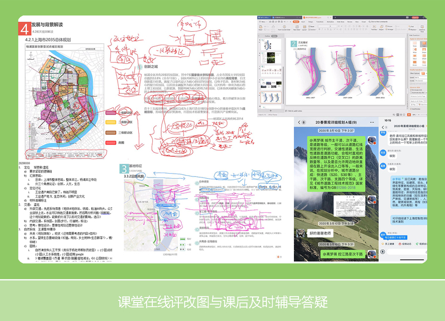445x321 pixels.
Task: Switch to the docx document tab
Action: click(x=286, y=18)
